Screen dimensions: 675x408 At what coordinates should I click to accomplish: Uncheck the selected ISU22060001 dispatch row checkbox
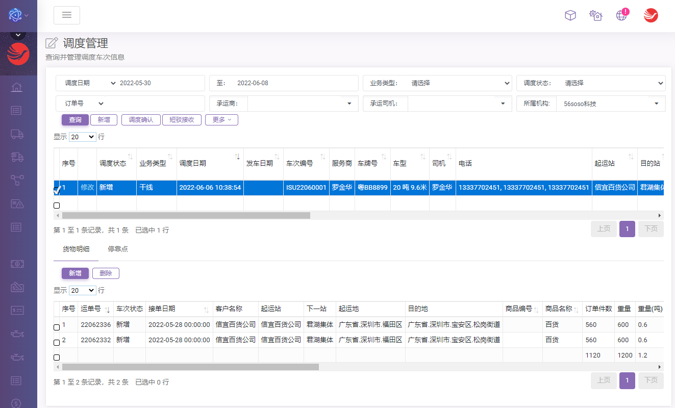pos(57,190)
